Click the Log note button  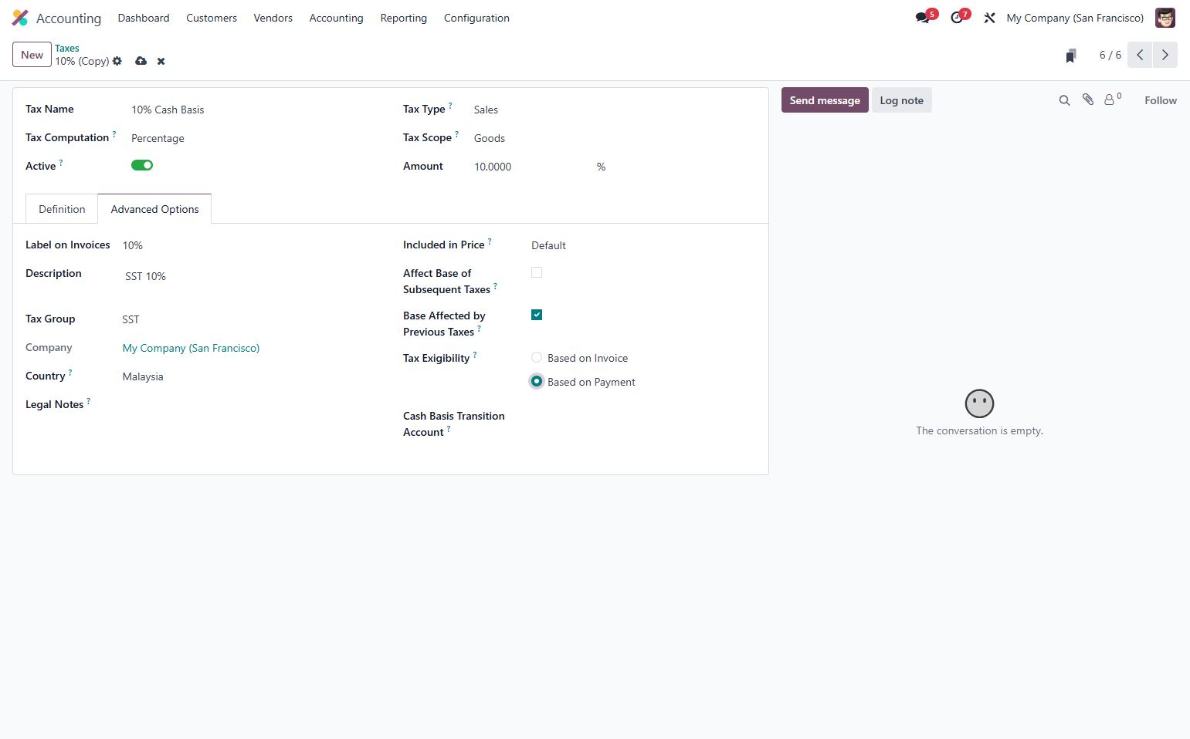pos(902,100)
